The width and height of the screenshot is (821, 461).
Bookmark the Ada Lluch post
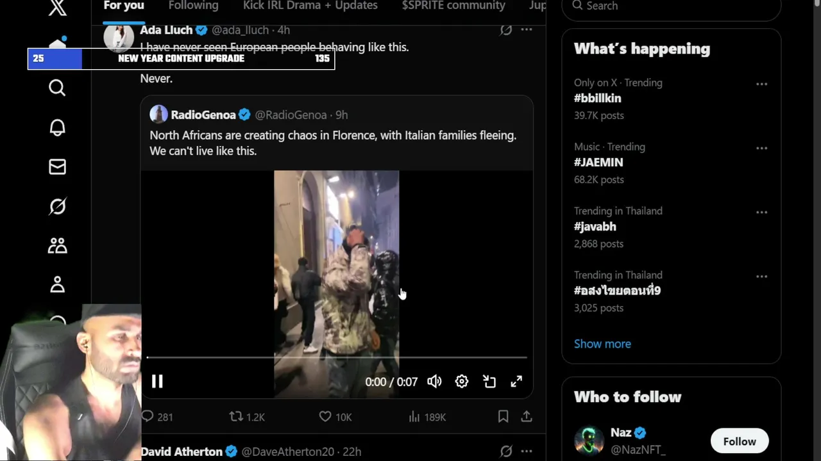click(503, 417)
